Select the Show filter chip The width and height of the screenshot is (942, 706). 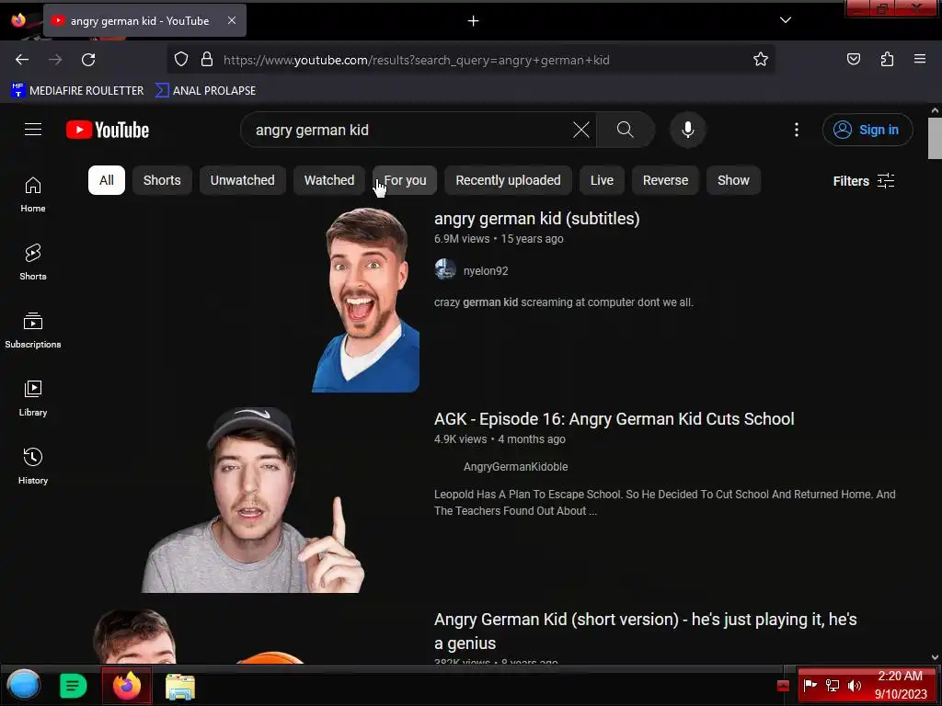(733, 180)
